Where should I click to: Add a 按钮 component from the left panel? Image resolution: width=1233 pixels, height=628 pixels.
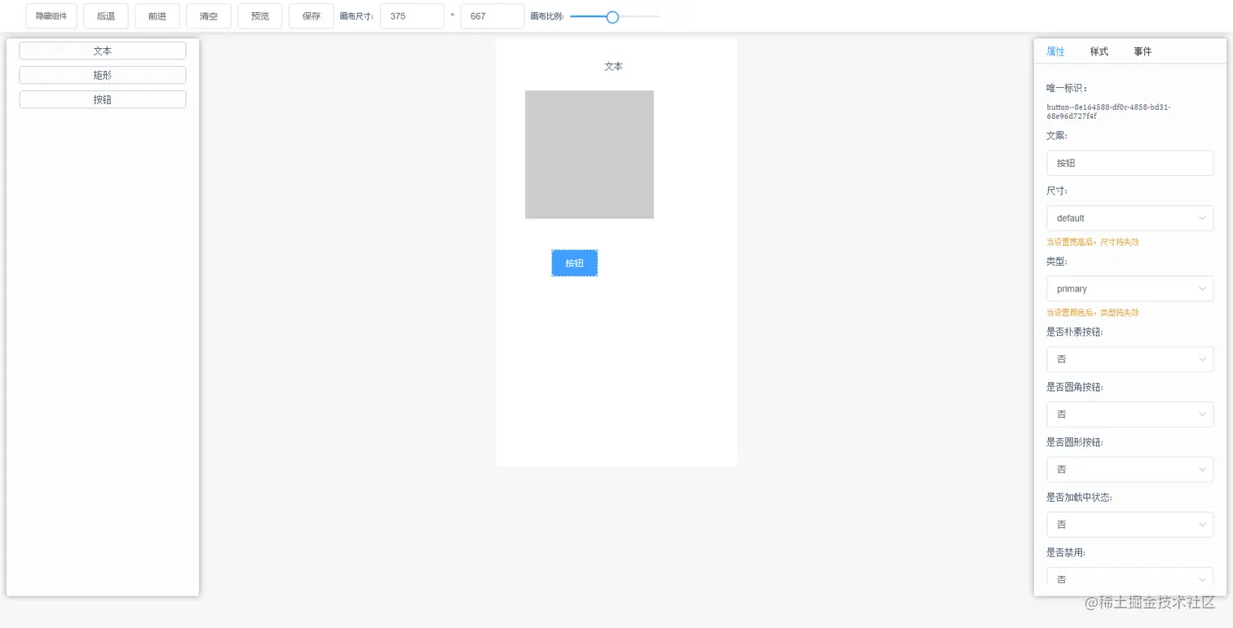103,99
